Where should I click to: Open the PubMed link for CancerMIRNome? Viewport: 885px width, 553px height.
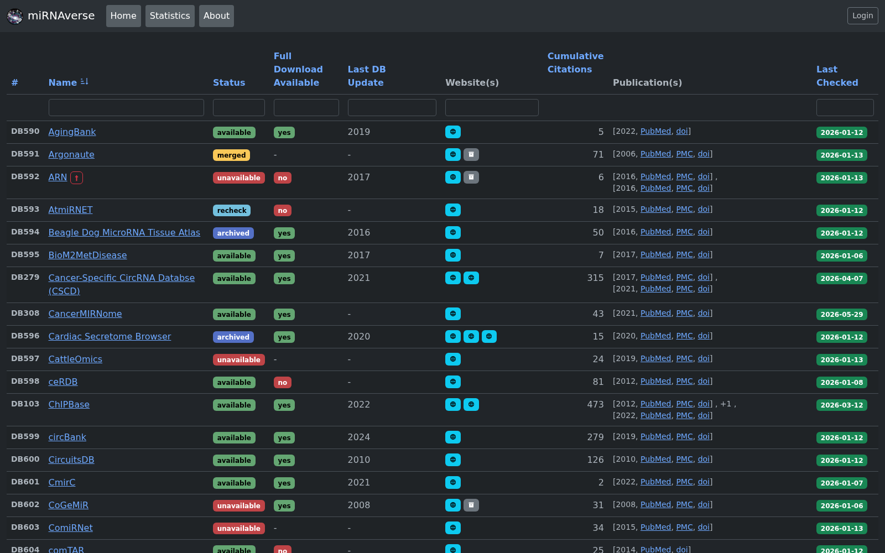655,313
